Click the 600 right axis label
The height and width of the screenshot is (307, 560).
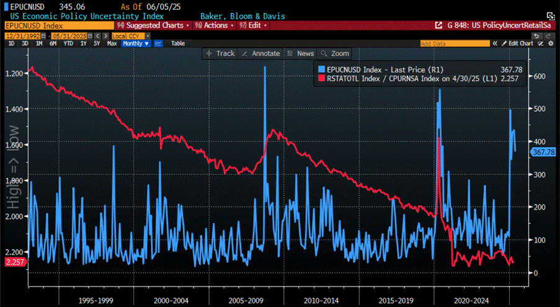tap(540, 76)
